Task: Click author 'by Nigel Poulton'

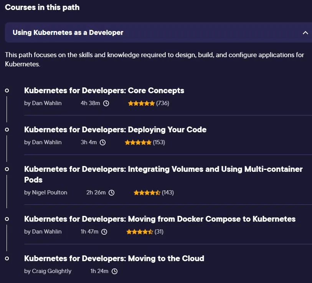Action: coord(46,193)
